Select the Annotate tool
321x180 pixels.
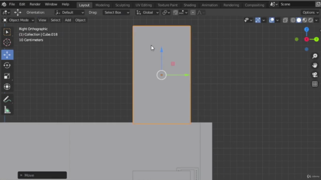(7, 99)
